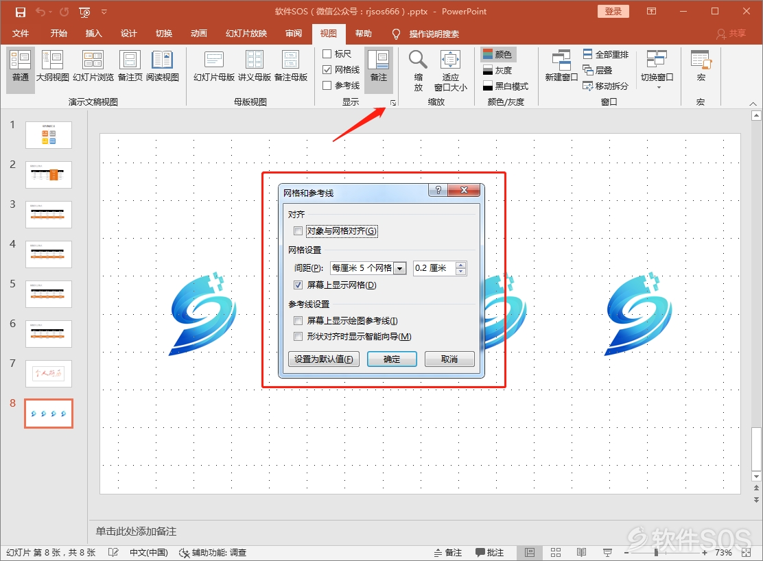Click Tell Me search box (操作说明搜索)
This screenshot has width=763, height=561.
pos(434,34)
